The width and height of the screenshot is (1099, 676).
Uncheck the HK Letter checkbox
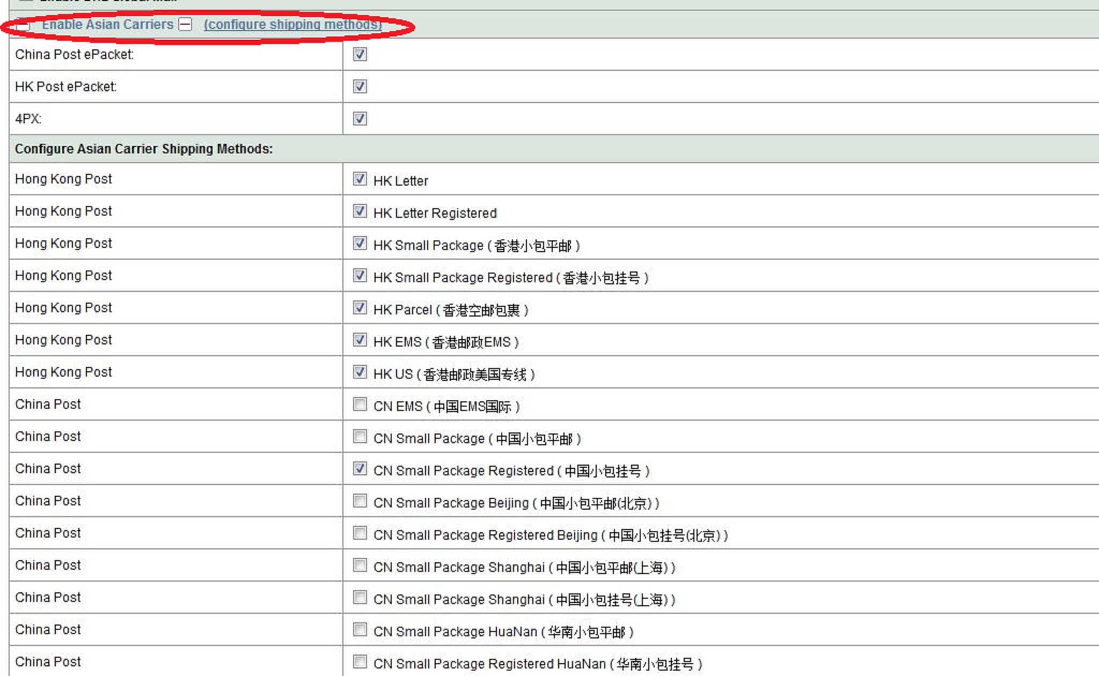click(x=360, y=179)
